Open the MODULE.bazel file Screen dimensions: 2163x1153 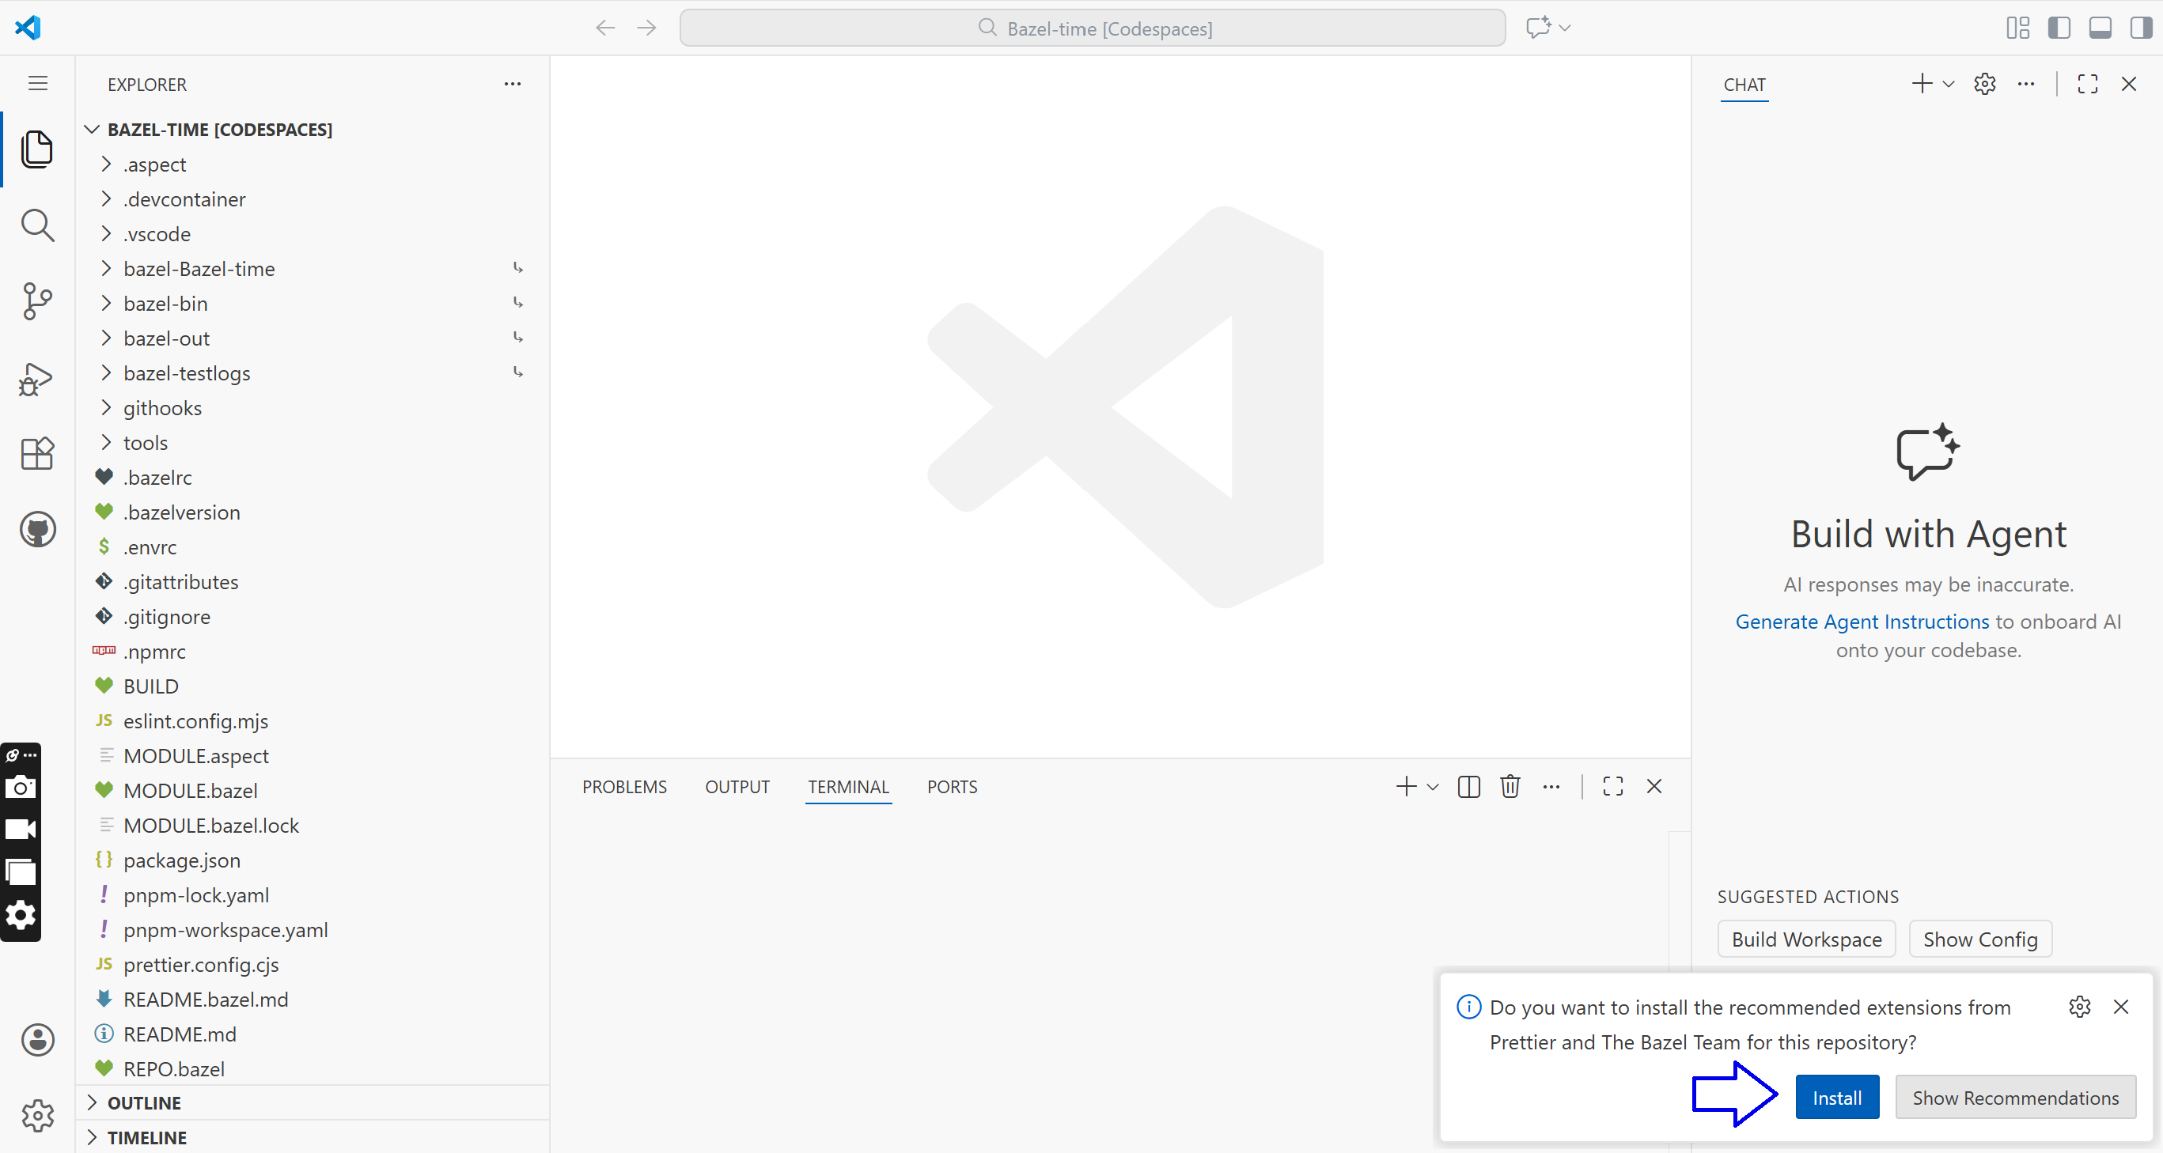[x=312, y=791]
